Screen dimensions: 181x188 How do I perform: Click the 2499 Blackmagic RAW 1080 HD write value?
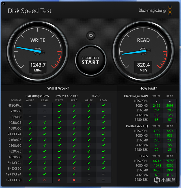157,105
